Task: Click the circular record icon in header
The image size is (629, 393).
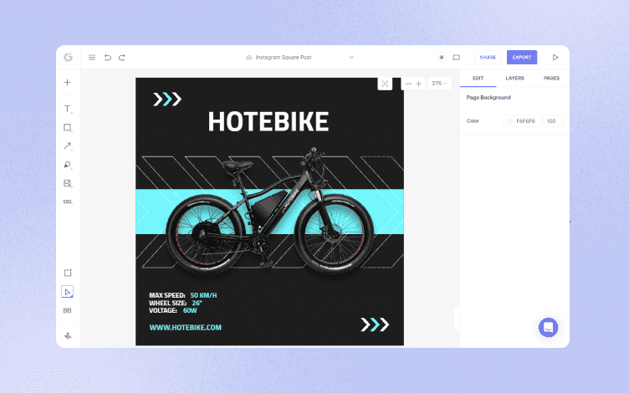Action: pyautogui.click(x=442, y=58)
